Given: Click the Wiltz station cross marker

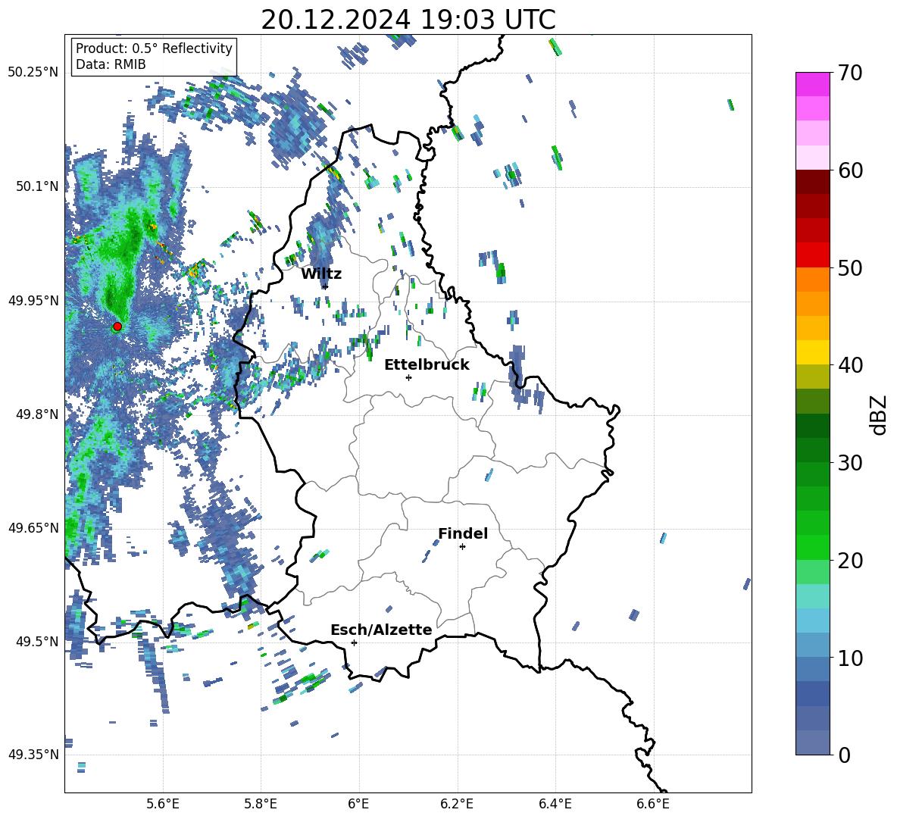Looking at the screenshot, I should click(325, 286).
